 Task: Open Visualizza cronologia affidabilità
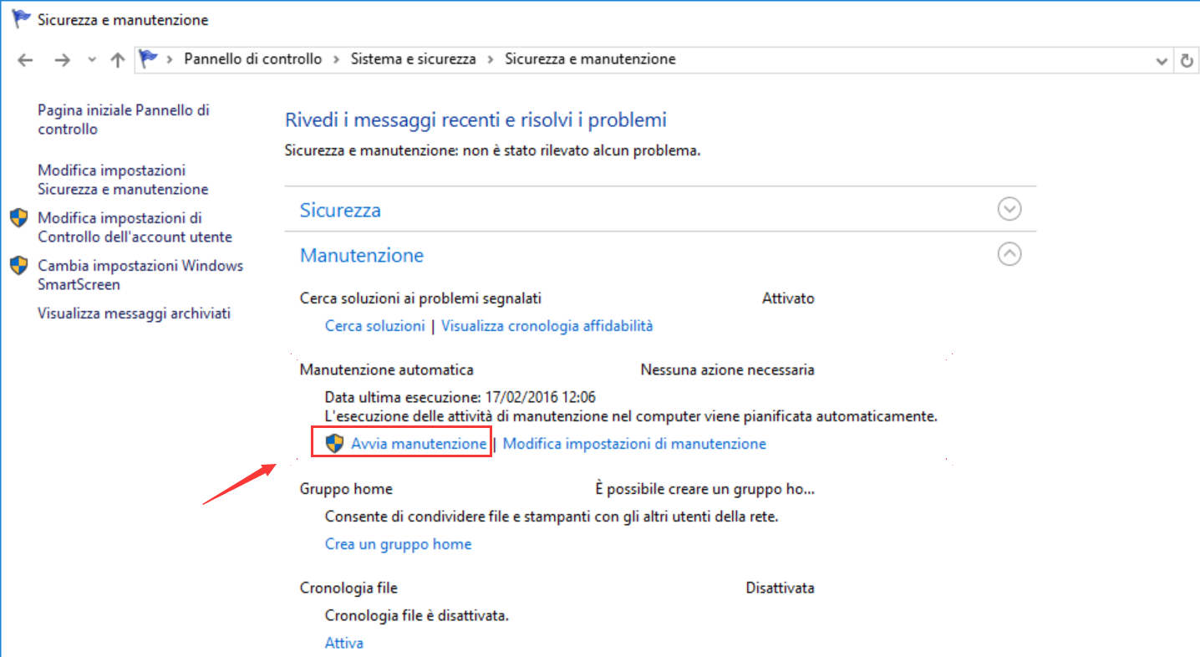(x=547, y=326)
